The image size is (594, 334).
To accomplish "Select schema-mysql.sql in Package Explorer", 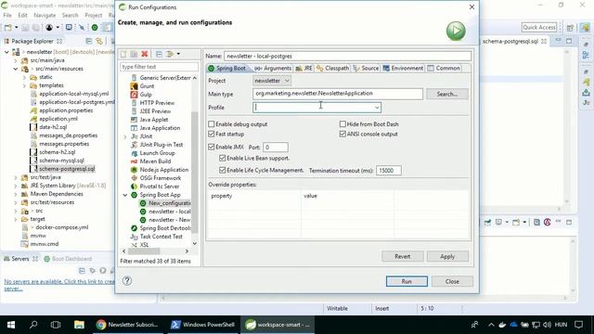I will (x=62, y=161).
